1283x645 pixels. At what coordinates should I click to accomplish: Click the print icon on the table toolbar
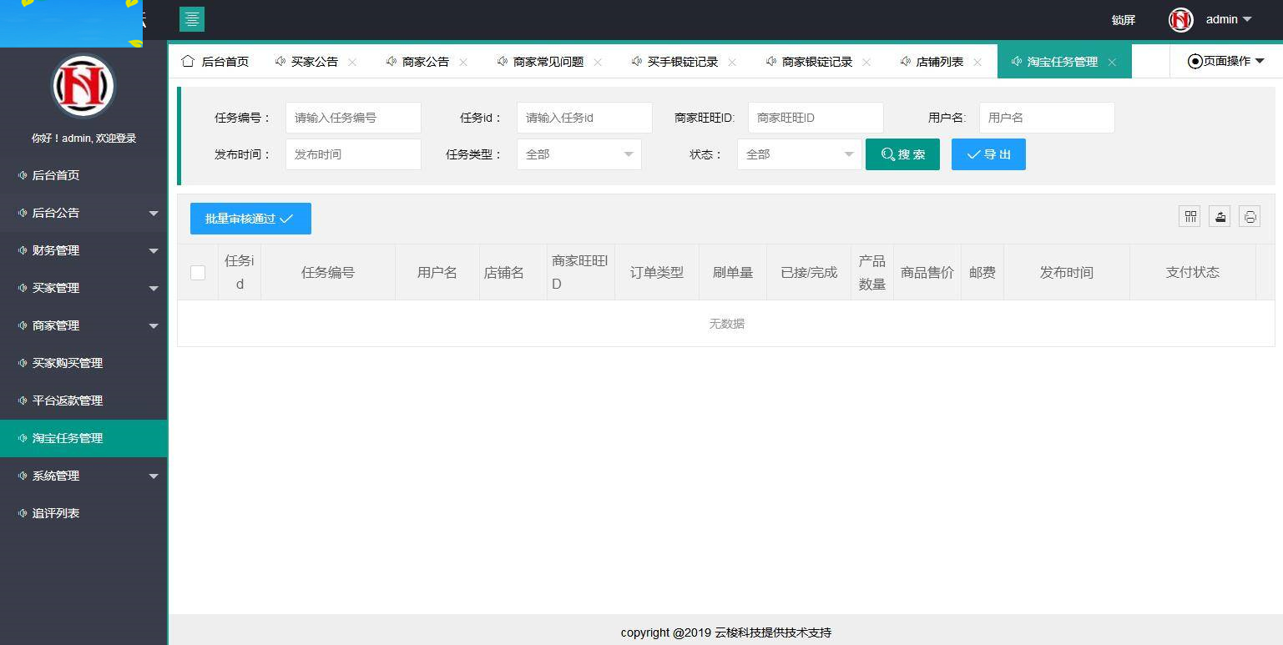pyautogui.click(x=1250, y=216)
